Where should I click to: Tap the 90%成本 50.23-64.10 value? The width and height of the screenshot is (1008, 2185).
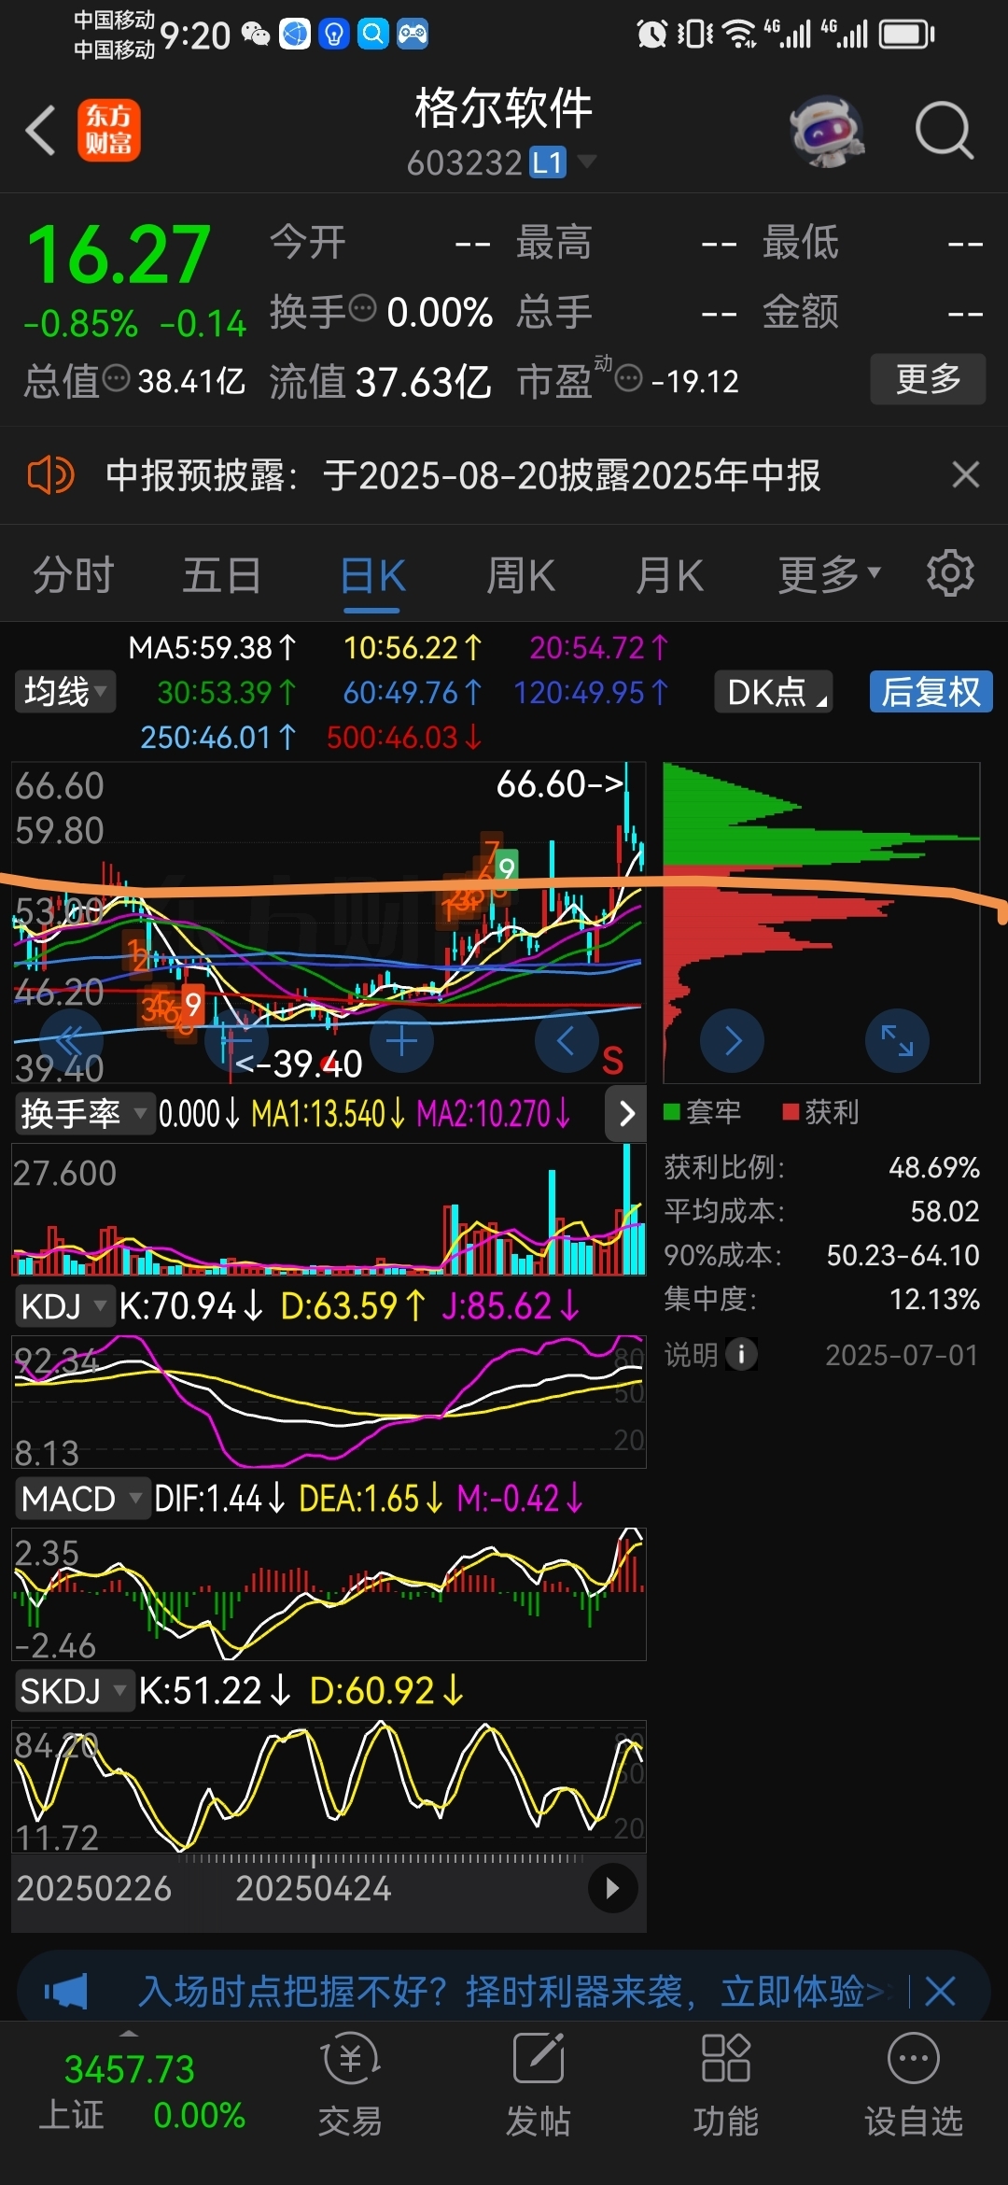[903, 1255]
